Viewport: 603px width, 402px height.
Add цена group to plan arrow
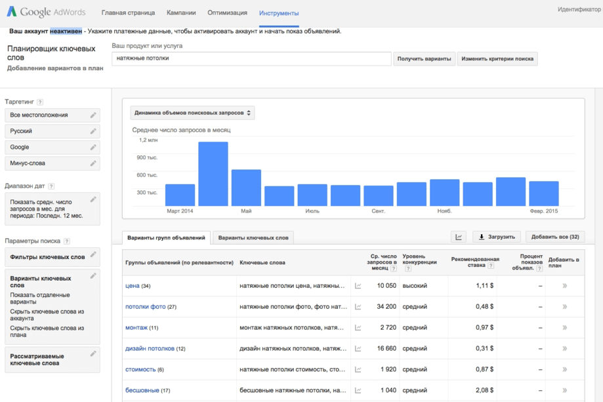click(564, 286)
